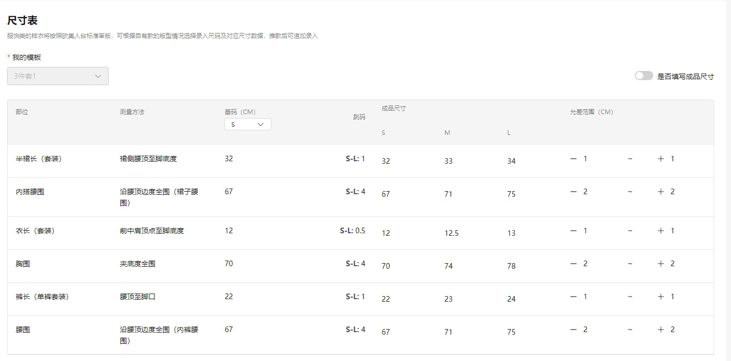Click minus icon in 胸围 tolerance row

[x=574, y=264]
